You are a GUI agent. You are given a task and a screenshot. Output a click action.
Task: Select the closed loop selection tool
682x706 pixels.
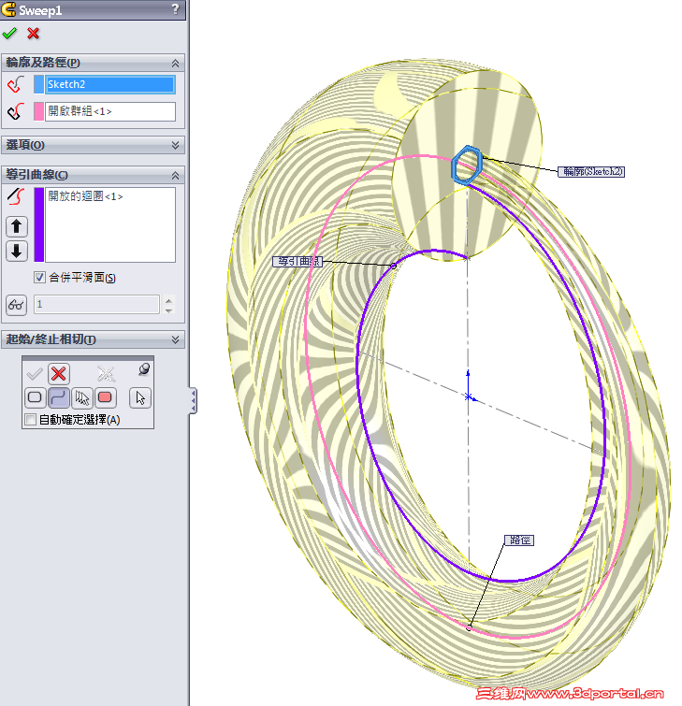35,397
